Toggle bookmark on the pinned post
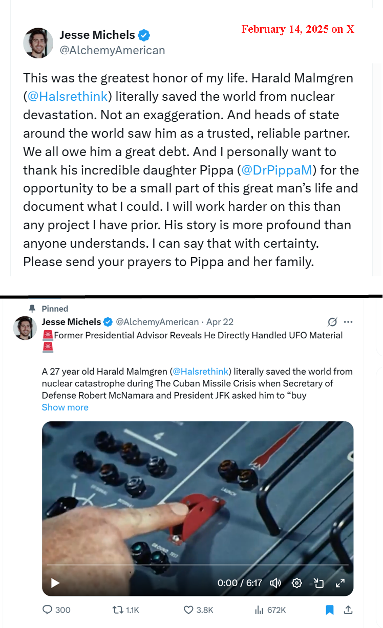Image resolution: width=383 pixels, height=628 pixels. [x=330, y=610]
